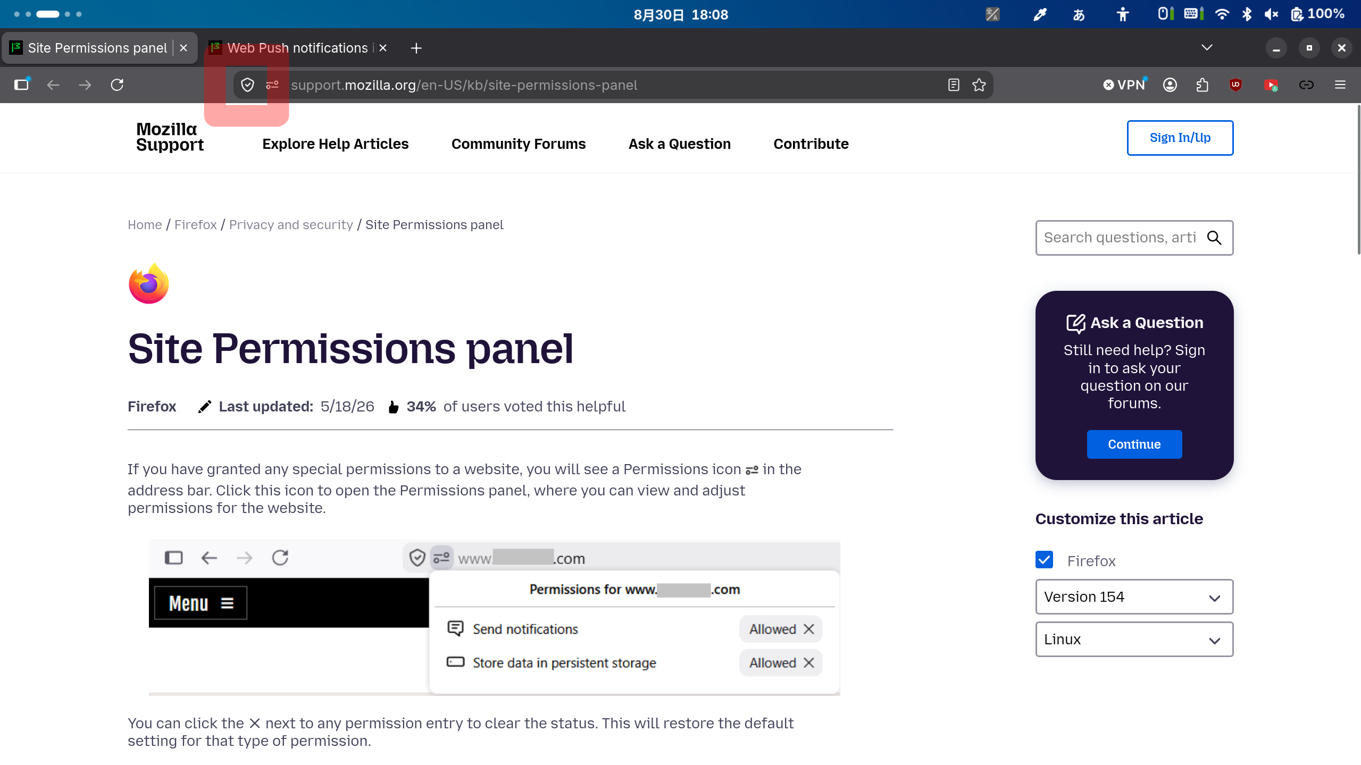Open the Bluetooth status icon
Screen dimensions: 1361x765
pyautogui.click(x=1247, y=14)
